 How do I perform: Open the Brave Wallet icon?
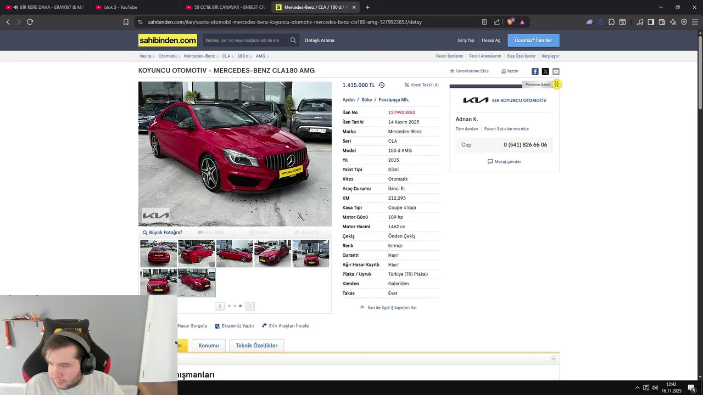pos(662,22)
